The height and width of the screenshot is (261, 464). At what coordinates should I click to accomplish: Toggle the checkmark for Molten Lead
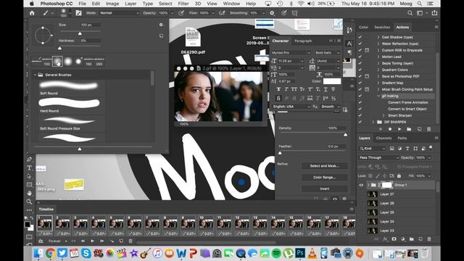pyautogui.click(x=360, y=57)
